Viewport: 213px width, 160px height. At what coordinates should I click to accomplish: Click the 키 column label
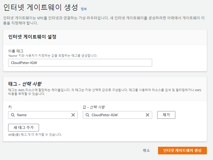coord(10,107)
